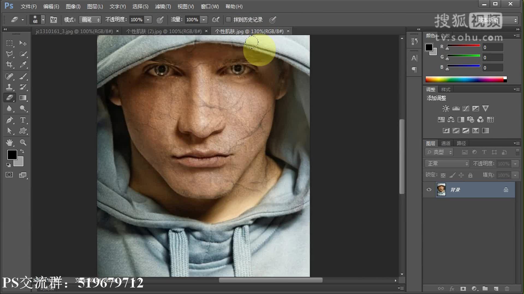Open the eraser mode dropdown
524x294 pixels.
click(x=90, y=20)
